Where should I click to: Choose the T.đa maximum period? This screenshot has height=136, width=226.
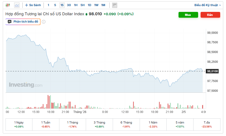click(x=207, y=124)
